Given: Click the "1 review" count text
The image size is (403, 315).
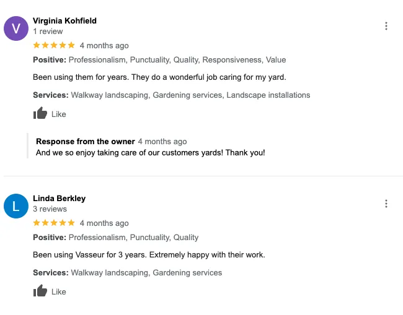Looking at the screenshot, I should (x=48, y=31).
